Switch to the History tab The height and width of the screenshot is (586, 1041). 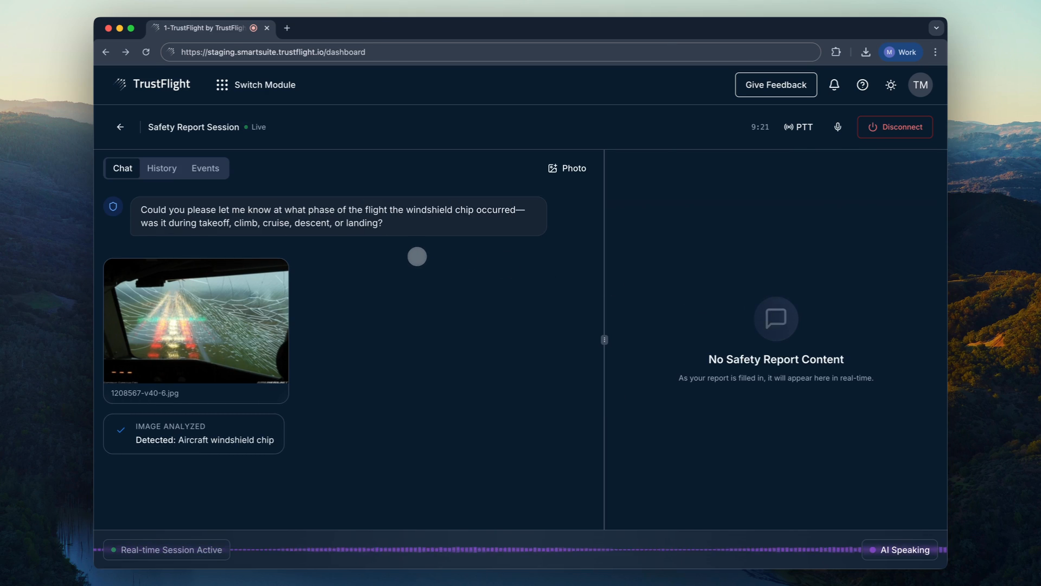pos(162,168)
